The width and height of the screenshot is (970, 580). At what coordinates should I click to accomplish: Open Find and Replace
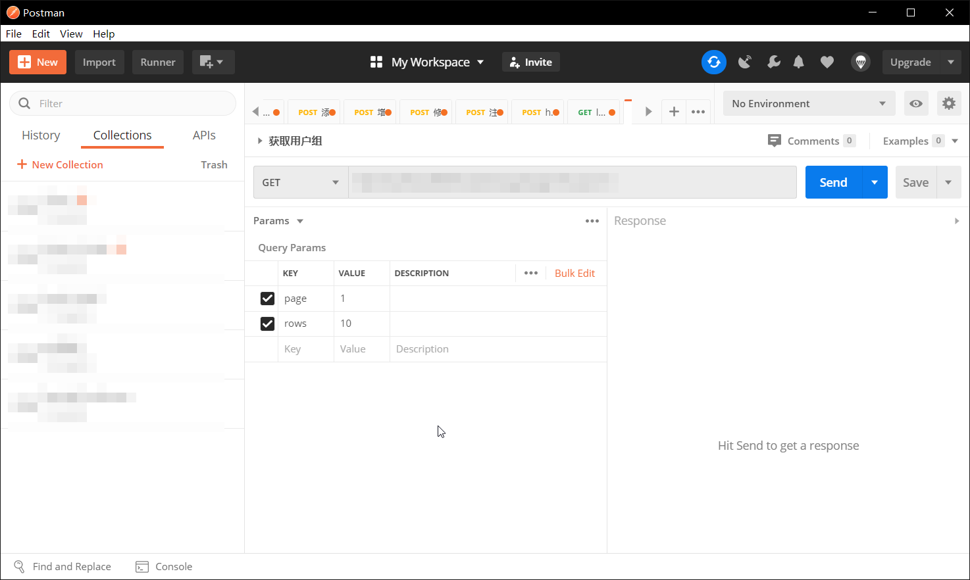[x=63, y=567]
